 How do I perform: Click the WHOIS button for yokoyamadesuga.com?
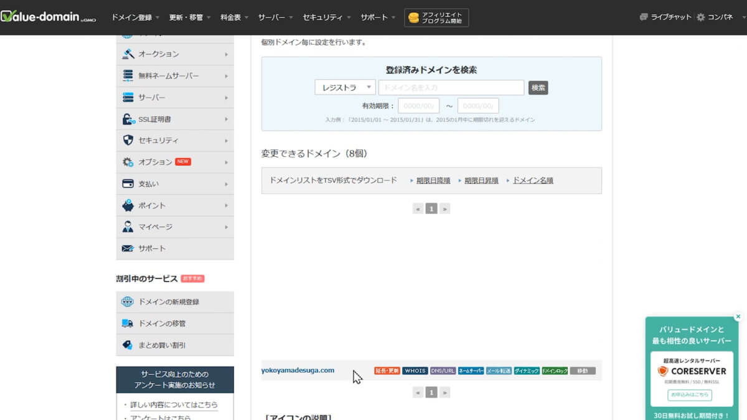[x=415, y=371]
